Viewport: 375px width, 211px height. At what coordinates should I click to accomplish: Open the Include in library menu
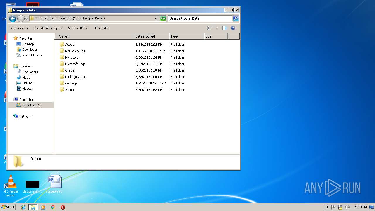tap(48, 28)
